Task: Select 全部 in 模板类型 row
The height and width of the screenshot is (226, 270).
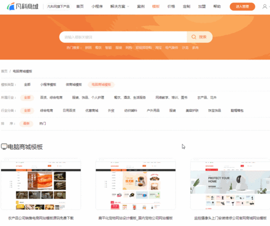Action: pos(28,84)
